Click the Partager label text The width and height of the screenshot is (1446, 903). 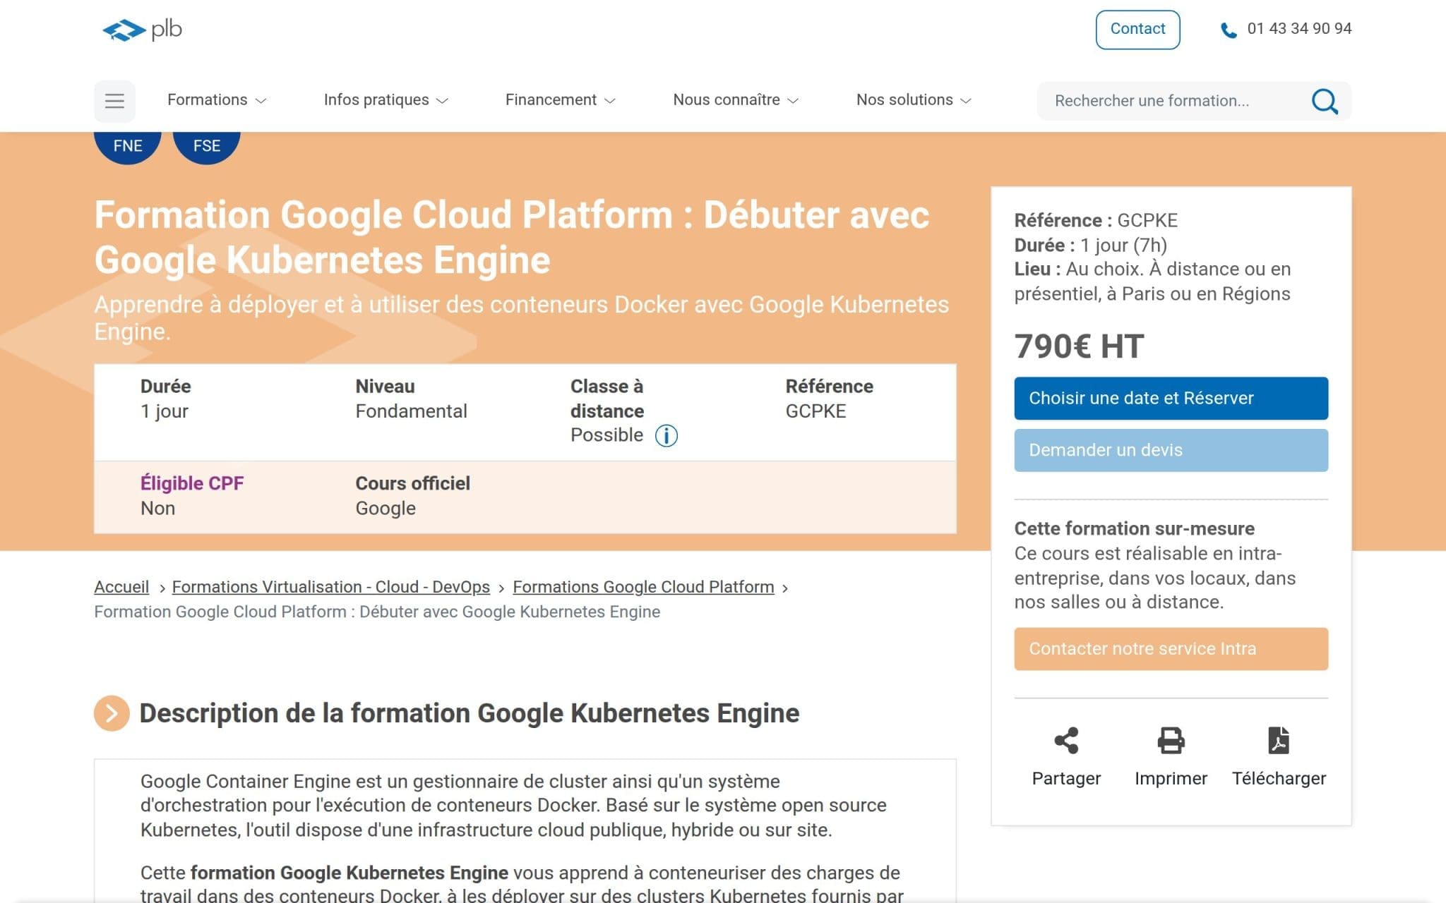click(x=1066, y=778)
